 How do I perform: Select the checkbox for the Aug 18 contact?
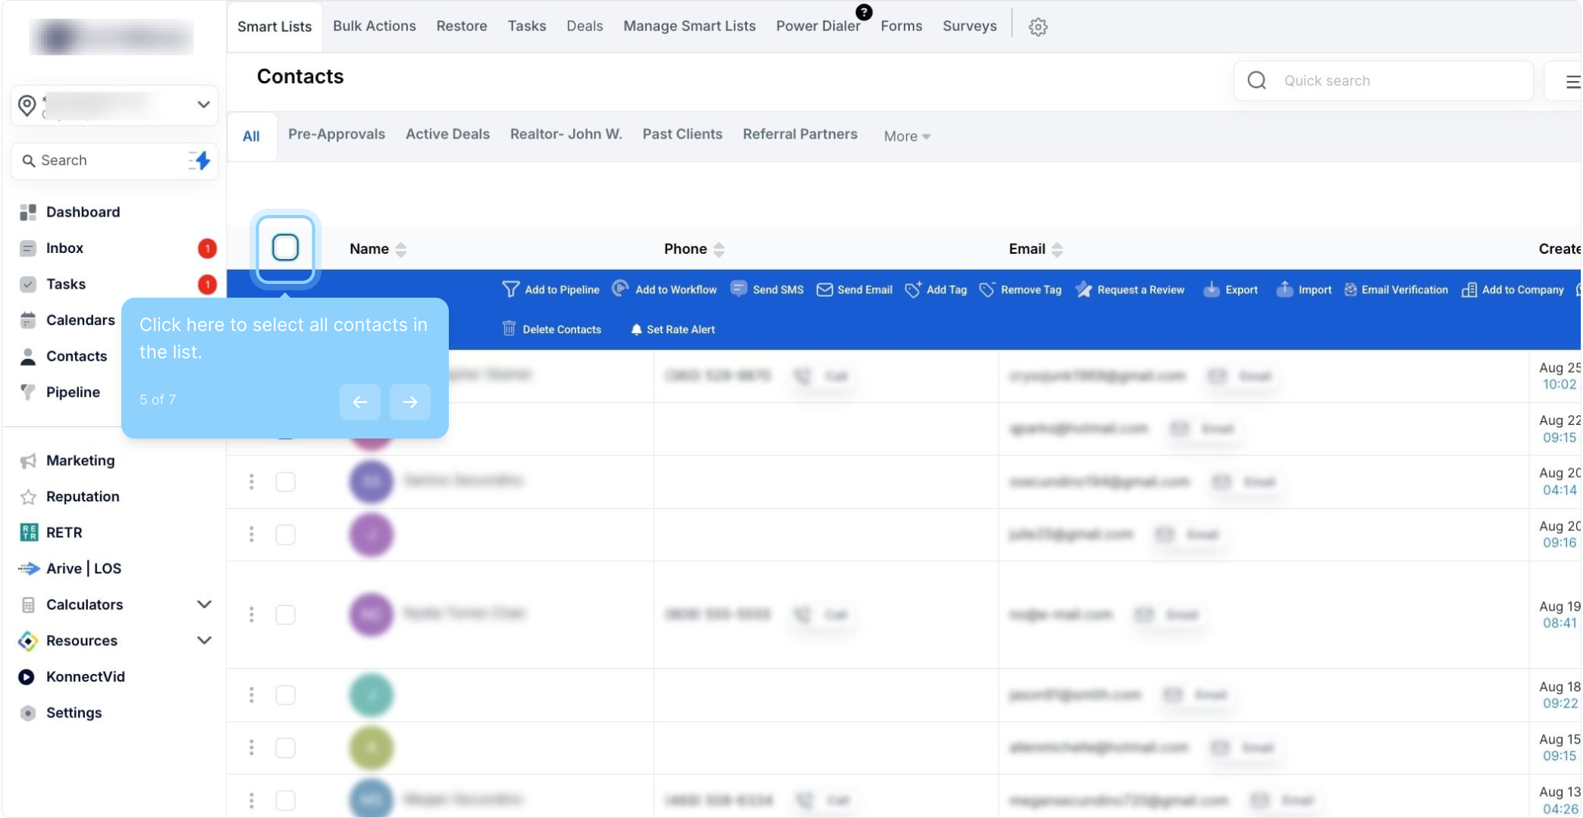(x=285, y=695)
